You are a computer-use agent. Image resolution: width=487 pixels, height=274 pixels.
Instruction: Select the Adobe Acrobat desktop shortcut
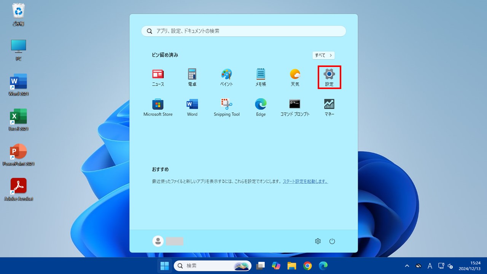coord(18,190)
